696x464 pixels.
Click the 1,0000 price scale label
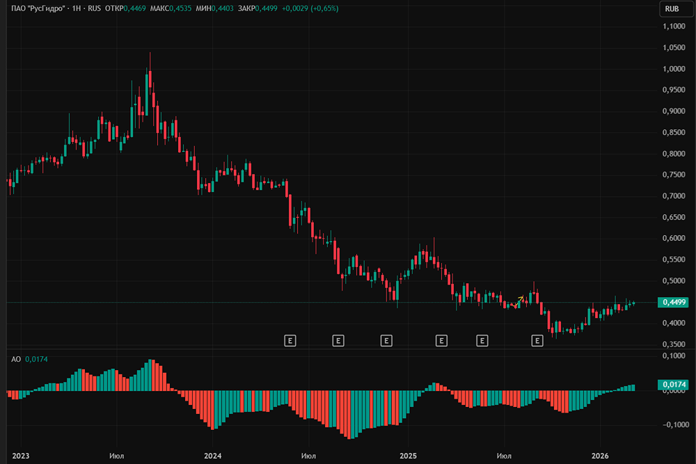click(x=674, y=69)
